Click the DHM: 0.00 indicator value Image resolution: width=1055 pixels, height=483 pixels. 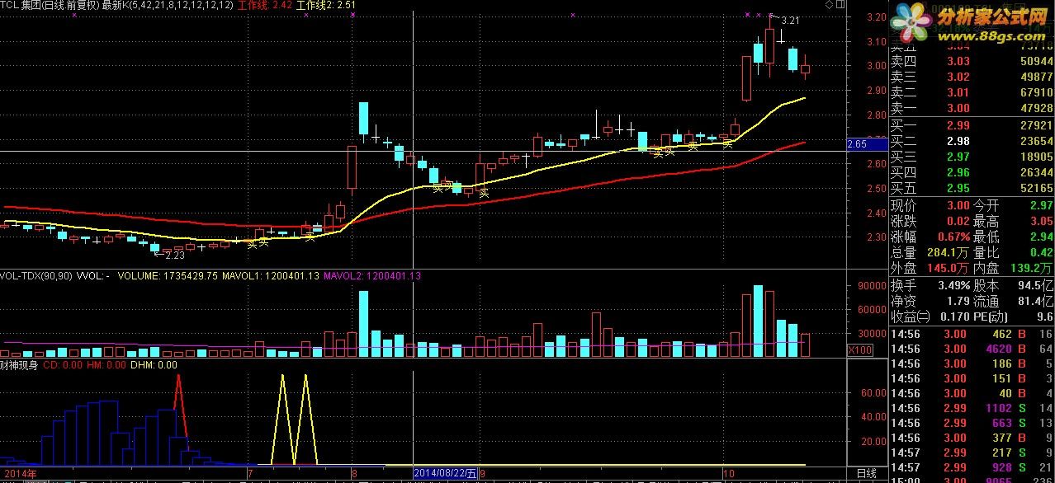point(154,364)
